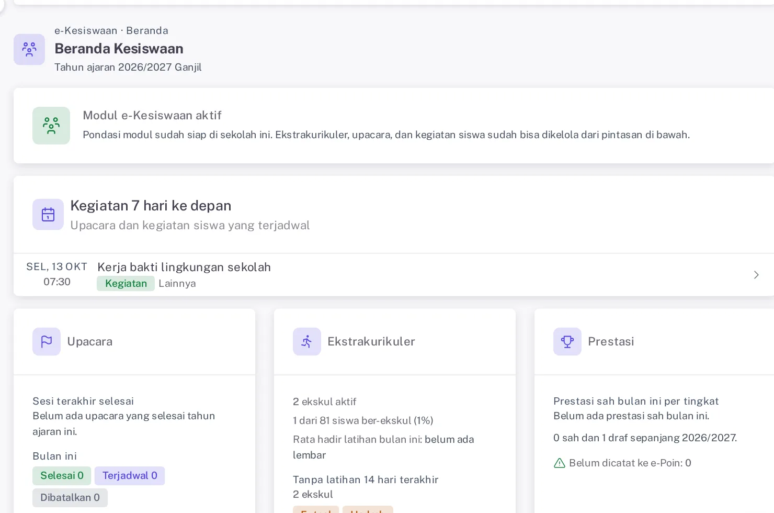Open Kerja bakti event via chevron arrow
The height and width of the screenshot is (513, 774).
point(756,275)
